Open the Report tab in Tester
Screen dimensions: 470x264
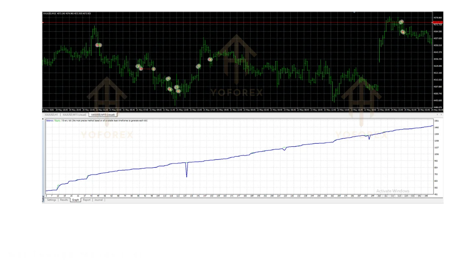coord(87,200)
